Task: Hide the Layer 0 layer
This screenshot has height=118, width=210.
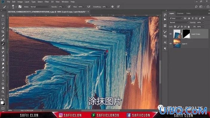Action: pos(170,44)
